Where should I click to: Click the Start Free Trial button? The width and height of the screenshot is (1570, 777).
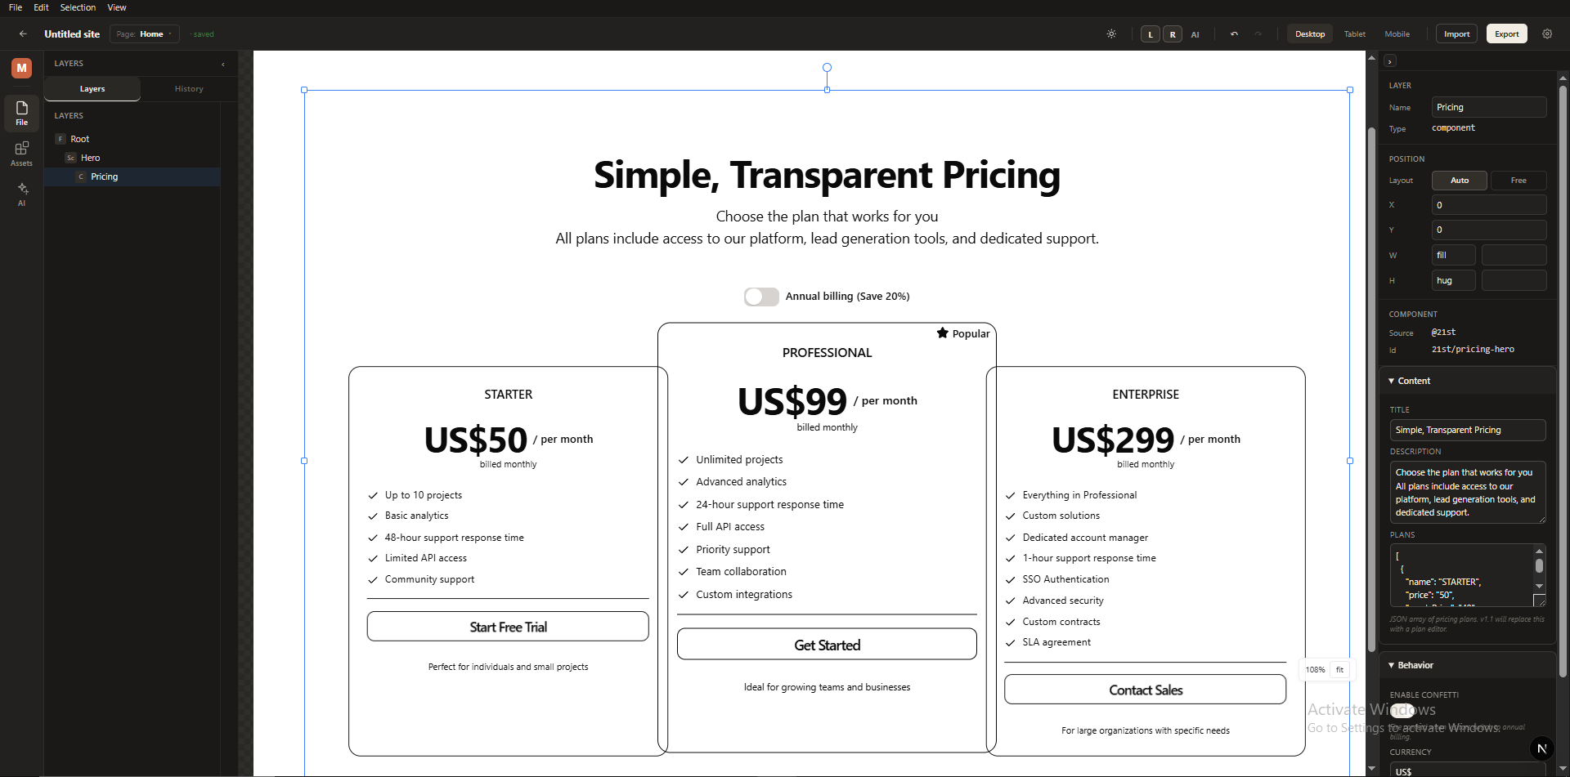coord(508,627)
